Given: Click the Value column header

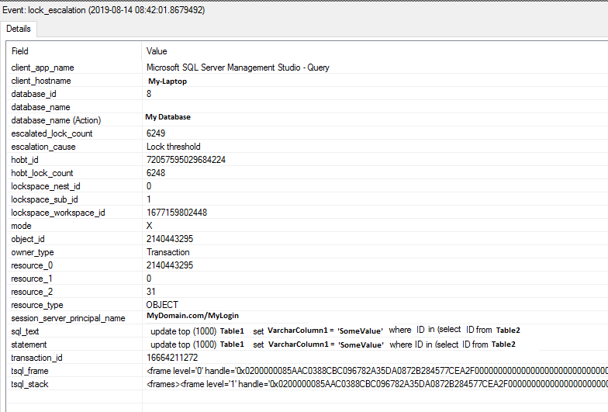Looking at the screenshot, I should (x=157, y=51).
